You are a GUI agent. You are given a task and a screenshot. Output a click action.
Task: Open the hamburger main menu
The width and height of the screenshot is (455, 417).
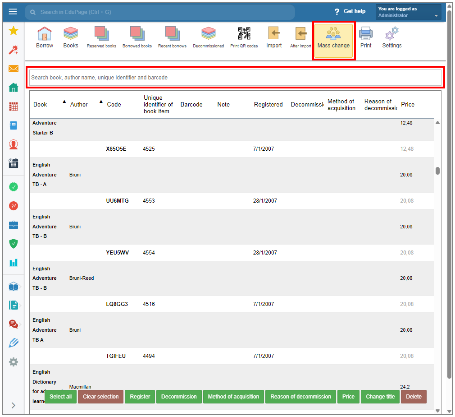pyautogui.click(x=13, y=12)
